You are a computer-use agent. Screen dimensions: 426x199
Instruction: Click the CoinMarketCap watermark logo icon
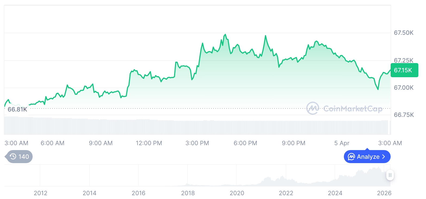click(313, 108)
